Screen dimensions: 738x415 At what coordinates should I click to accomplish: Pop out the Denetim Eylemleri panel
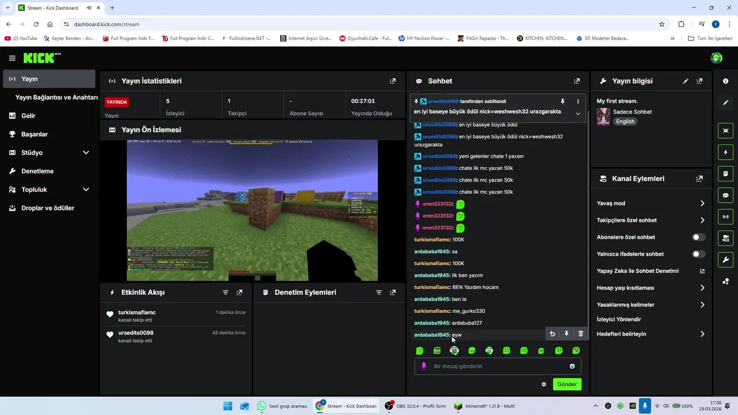click(x=393, y=292)
